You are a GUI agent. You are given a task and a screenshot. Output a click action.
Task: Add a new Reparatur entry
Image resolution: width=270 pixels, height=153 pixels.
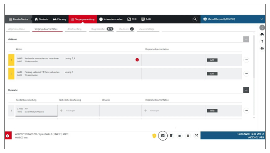point(246,90)
